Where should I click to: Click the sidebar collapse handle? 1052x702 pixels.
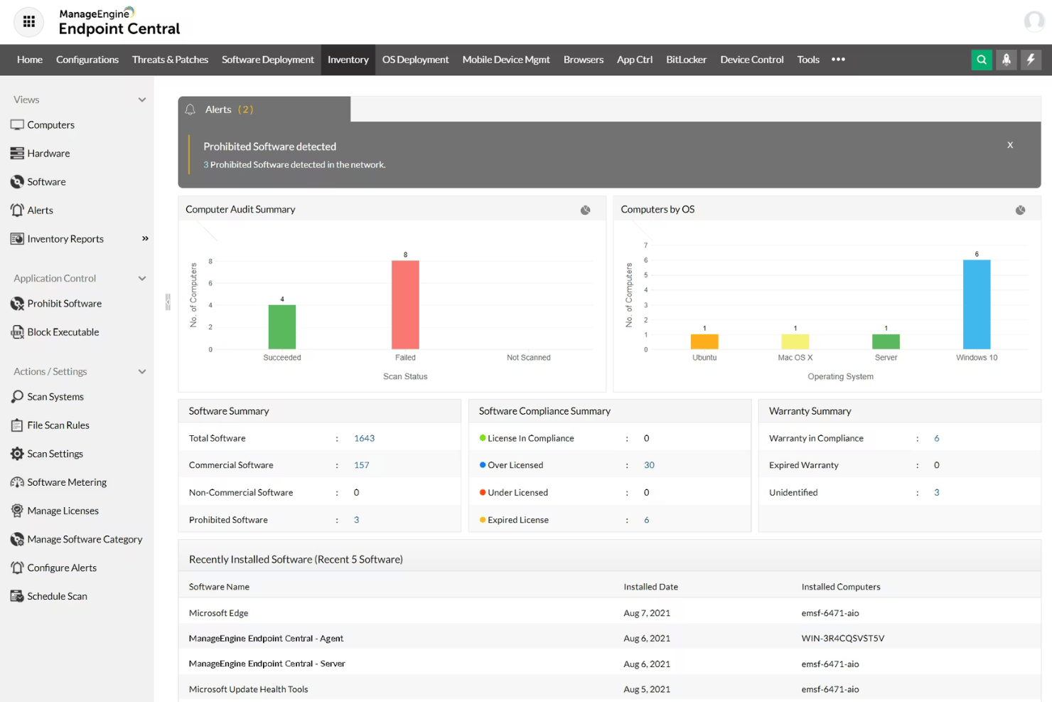(168, 302)
